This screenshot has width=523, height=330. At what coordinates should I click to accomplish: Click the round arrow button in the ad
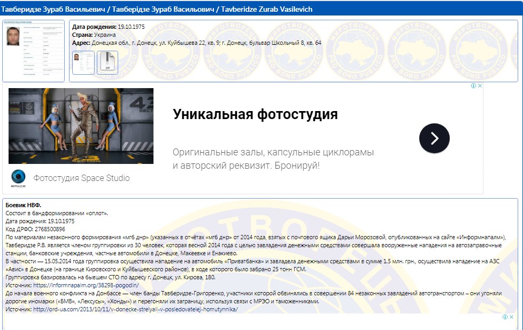coord(434,138)
